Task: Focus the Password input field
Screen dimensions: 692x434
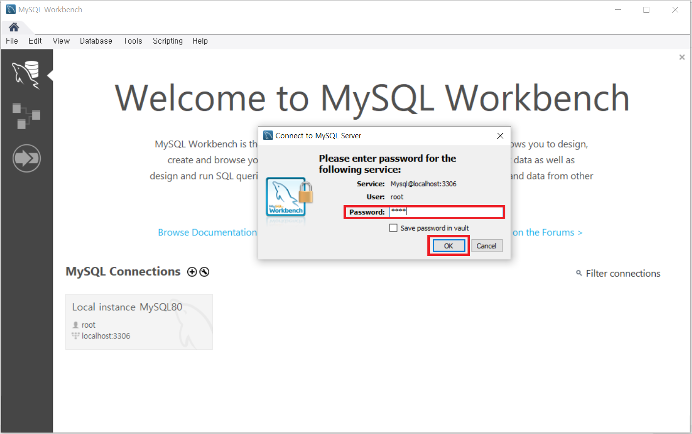Action: pos(446,212)
